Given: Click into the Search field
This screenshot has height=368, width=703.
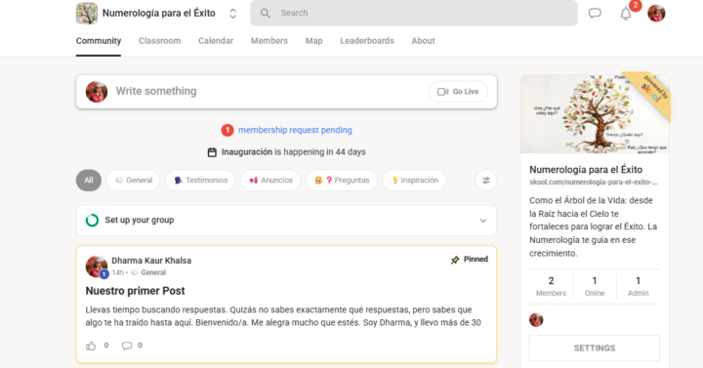Looking at the screenshot, I should pyautogui.click(x=414, y=13).
